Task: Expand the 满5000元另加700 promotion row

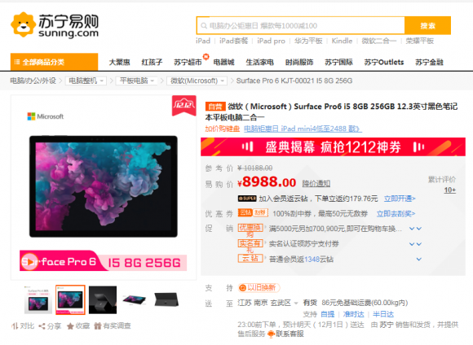Action: tap(415, 229)
